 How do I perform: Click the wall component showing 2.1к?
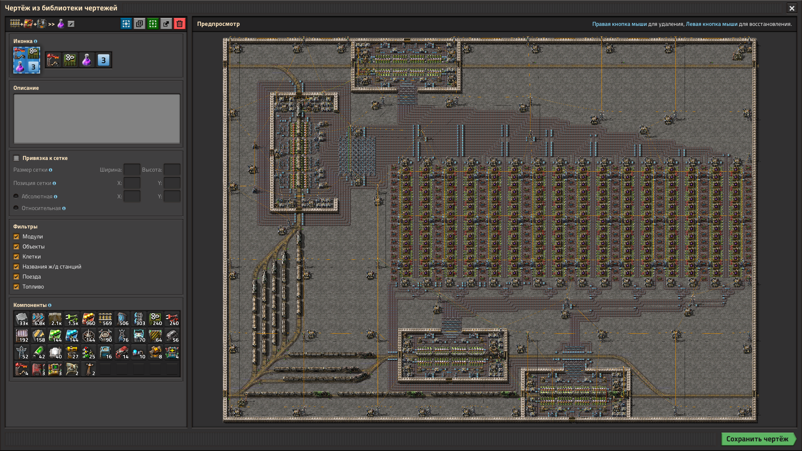(x=55, y=319)
